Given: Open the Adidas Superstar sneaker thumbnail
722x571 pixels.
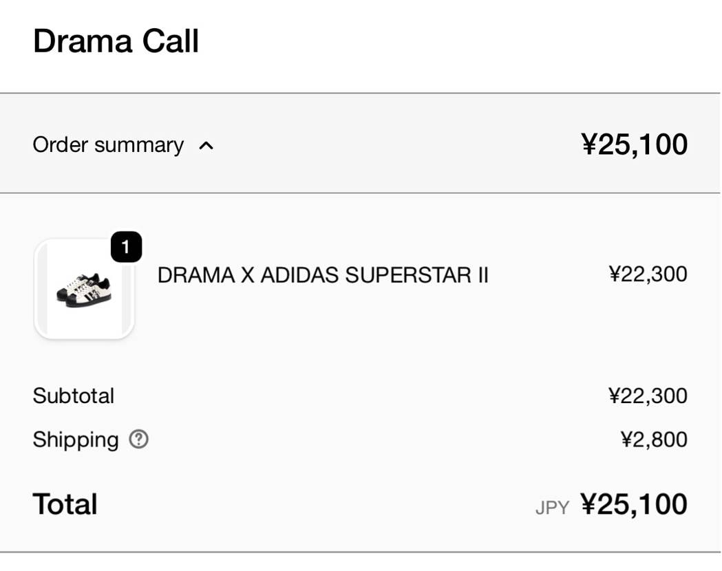Looking at the screenshot, I should tap(84, 290).
